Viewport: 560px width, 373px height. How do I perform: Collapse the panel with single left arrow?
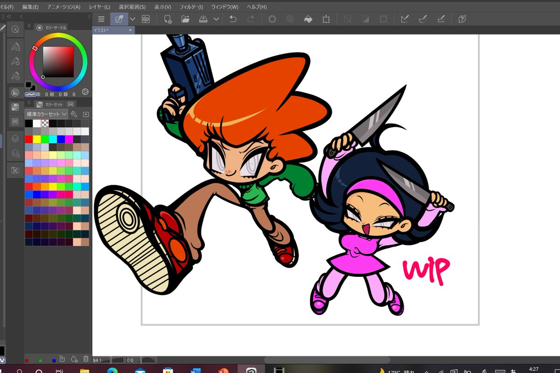click(x=21, y=16)
